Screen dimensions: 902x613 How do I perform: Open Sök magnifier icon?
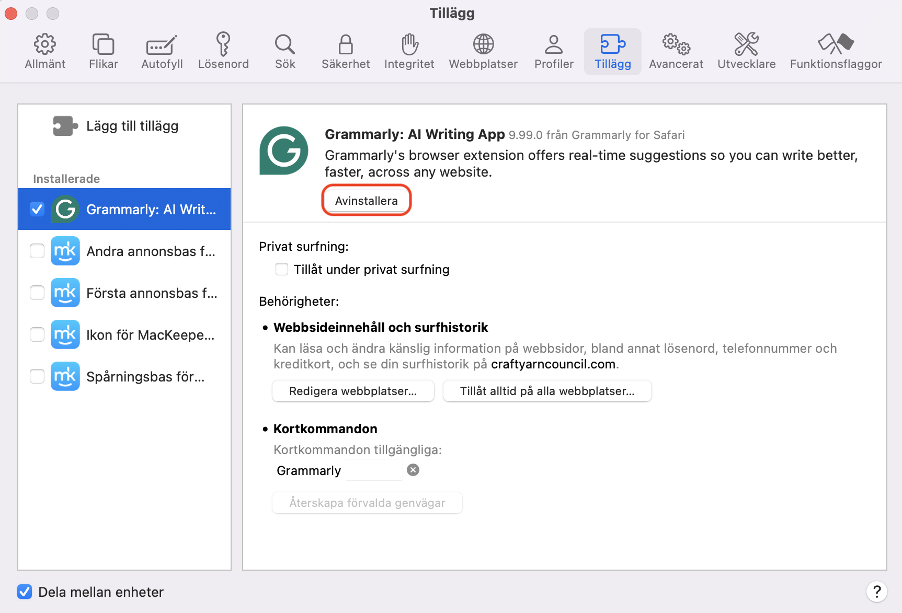pyautogui.click(x=285, y=44)
